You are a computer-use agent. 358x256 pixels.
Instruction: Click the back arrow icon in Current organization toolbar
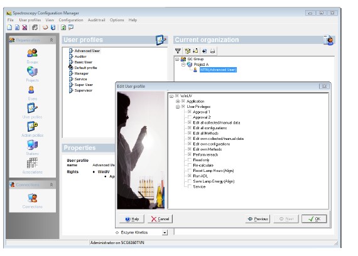click(x=204, y=51)
